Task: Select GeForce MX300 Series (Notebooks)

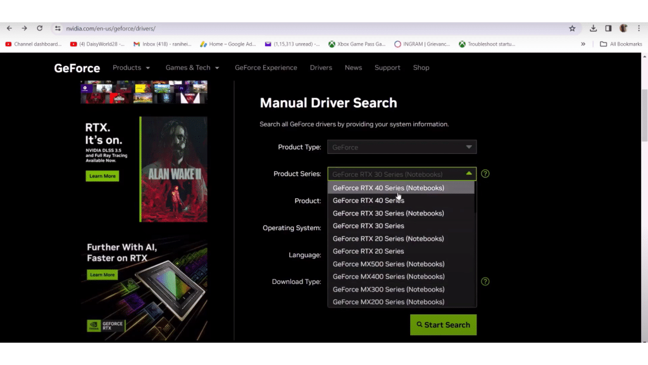Action: (401, 289)
